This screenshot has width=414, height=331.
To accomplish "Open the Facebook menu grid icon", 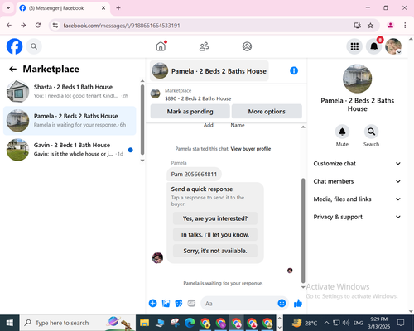I will pos(354,46).
